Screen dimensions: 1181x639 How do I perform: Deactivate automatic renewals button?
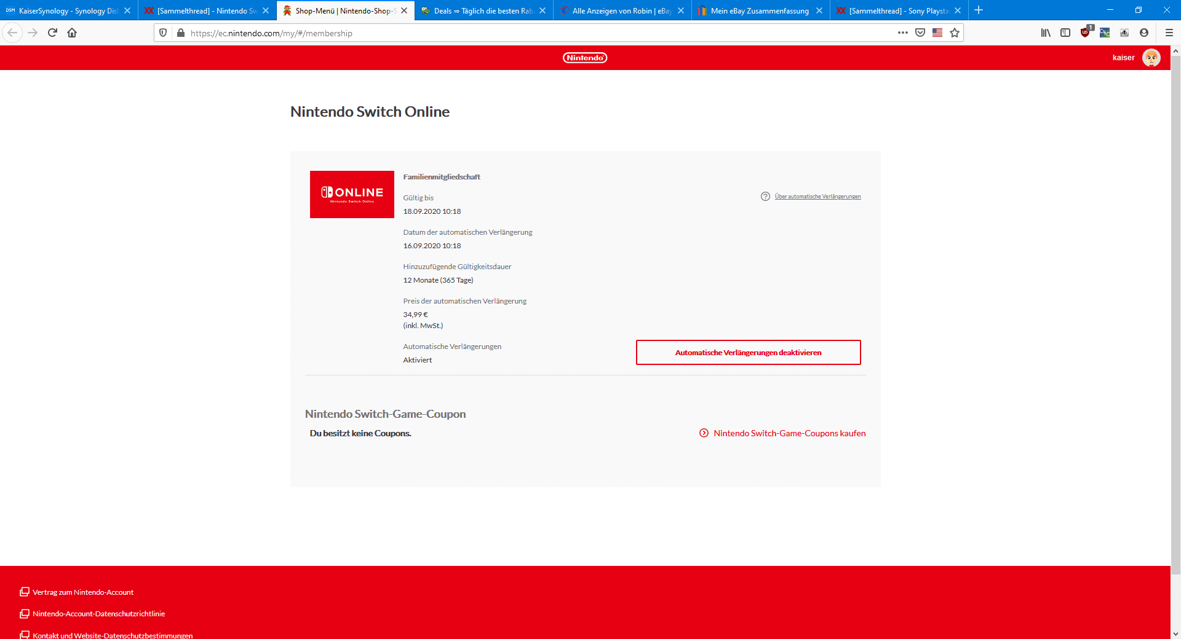click(748, 352)
